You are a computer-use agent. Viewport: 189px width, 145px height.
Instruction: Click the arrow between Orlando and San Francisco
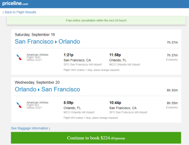[39, 90]
